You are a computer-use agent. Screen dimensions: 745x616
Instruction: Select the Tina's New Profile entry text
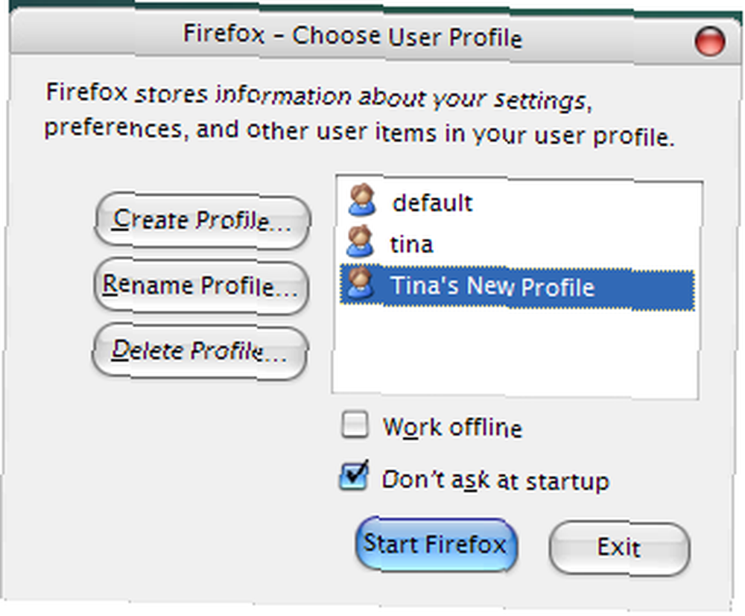(x=492, y=286)
